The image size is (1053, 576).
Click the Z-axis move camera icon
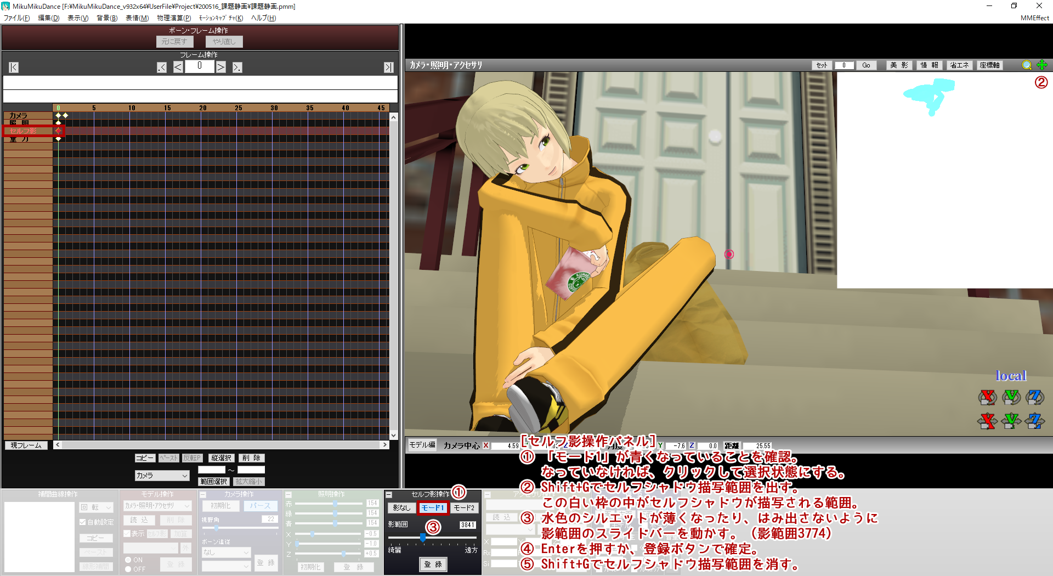[x=1034, y=421]
